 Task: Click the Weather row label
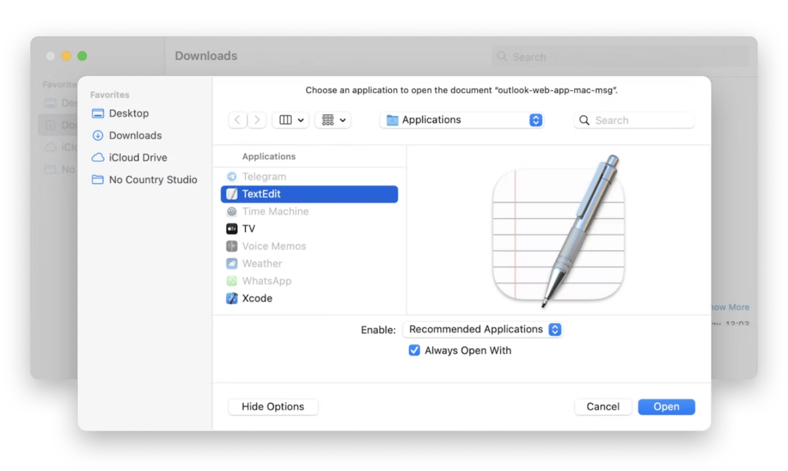[x=262, y=264]
